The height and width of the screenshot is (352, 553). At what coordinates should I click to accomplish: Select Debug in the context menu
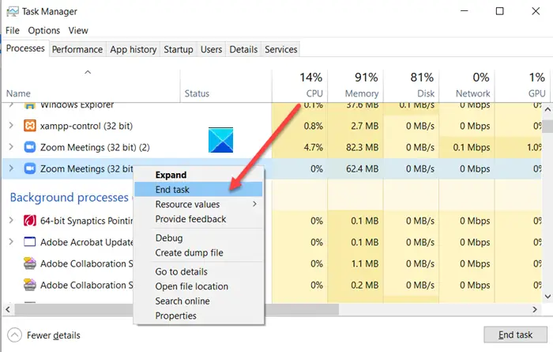coord(198,238)
